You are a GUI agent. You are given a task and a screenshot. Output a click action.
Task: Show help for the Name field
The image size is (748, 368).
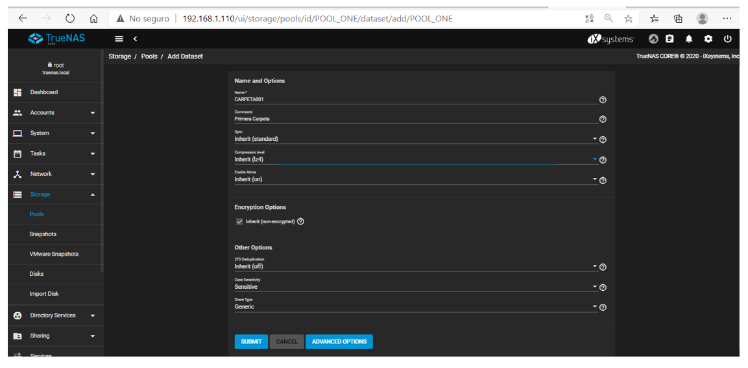(x=603, y=100)
